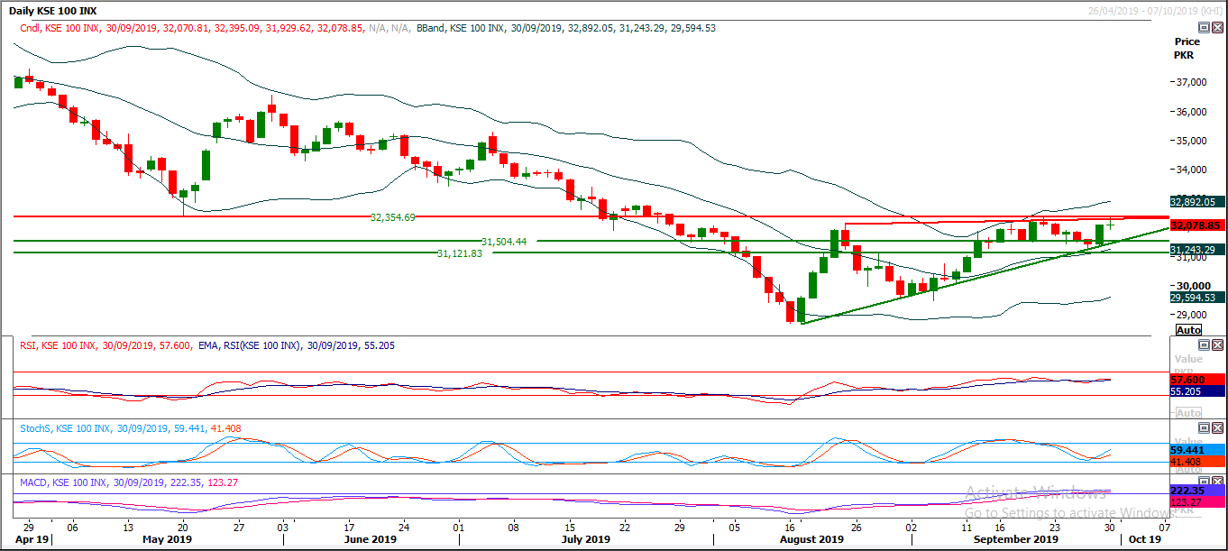Minimize the StochS indicator pane
This screenshot has width=1228, height=551.
coord(1205,427)
